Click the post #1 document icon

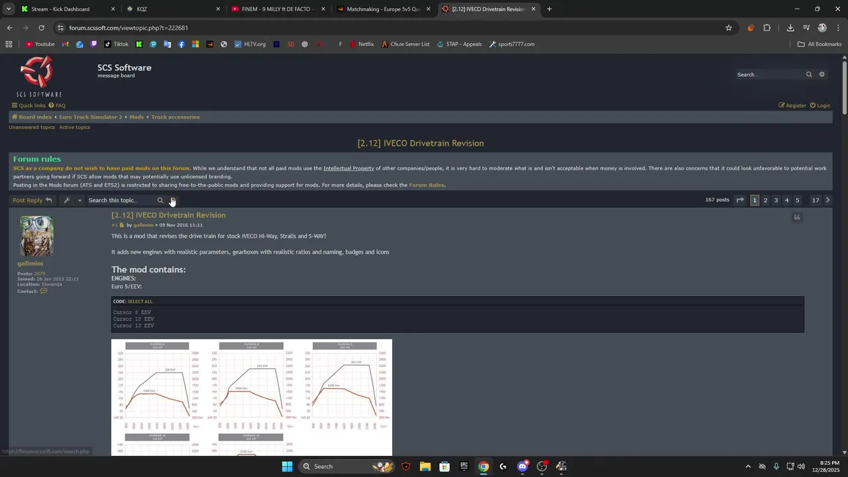[x=122, y=225]
